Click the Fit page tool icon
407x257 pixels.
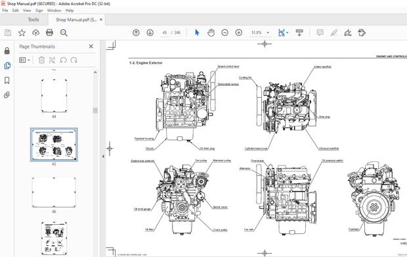tap(282, 33)
